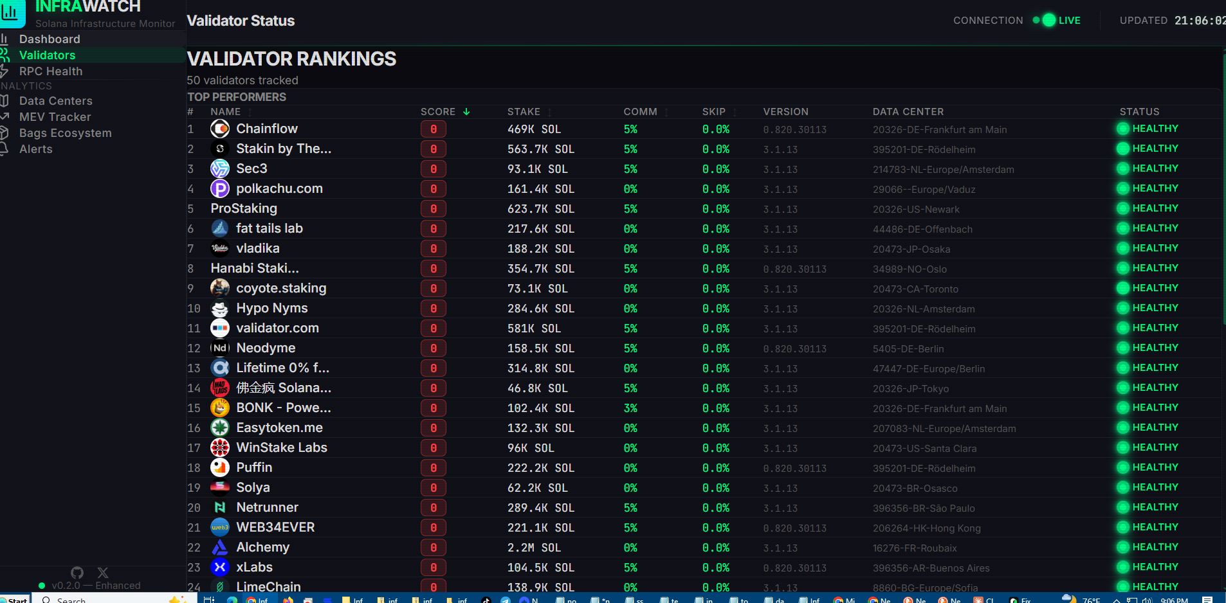The height and width of the screenshot is (603, 1226).
Task: Click the 50 validators tracked text
Action: click(x=242, y=80)
